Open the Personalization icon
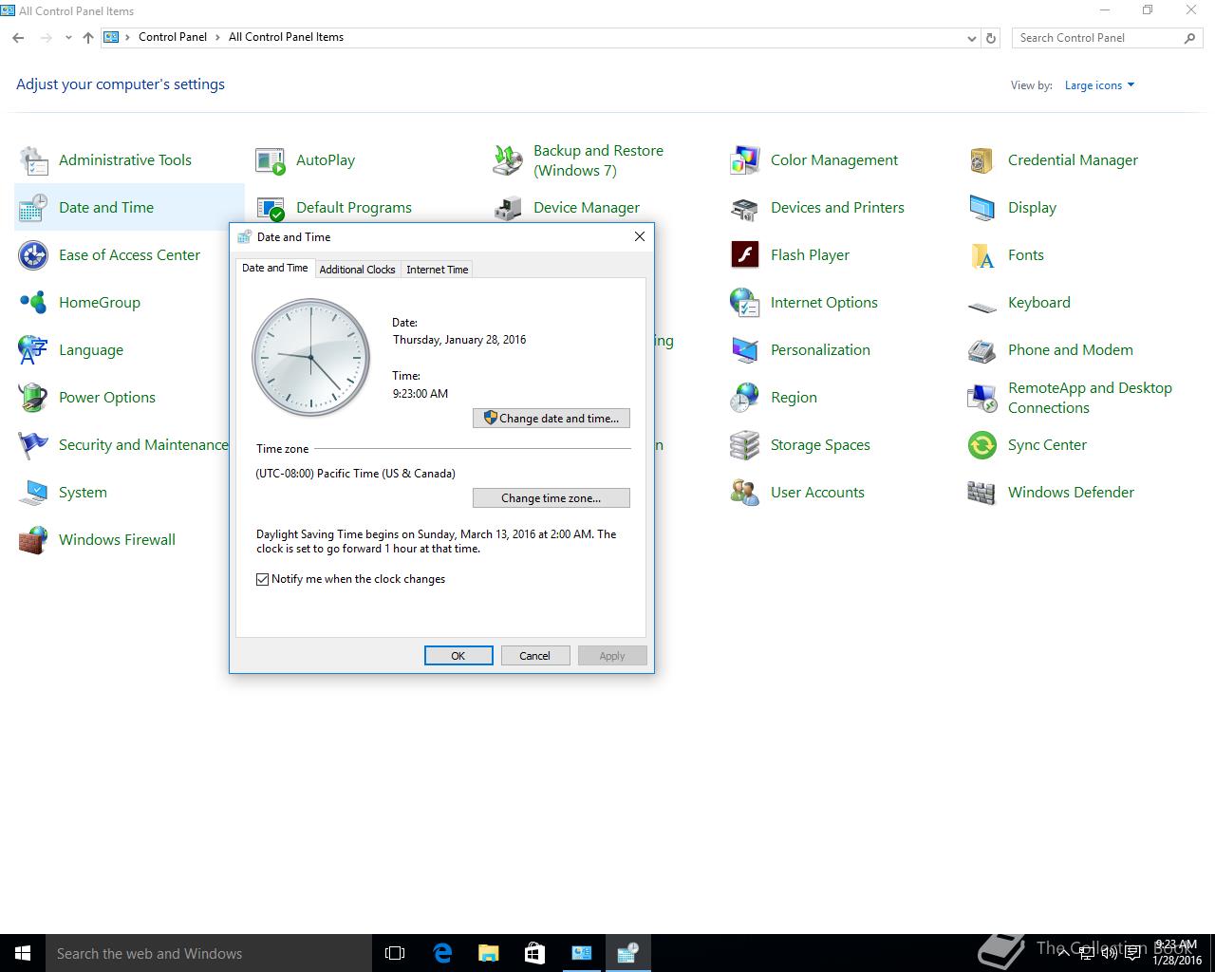 pos(745,350)
